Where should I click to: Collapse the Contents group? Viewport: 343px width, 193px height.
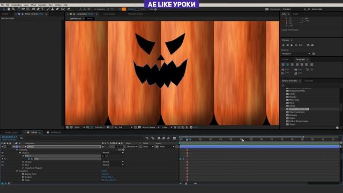coord(17,150)
